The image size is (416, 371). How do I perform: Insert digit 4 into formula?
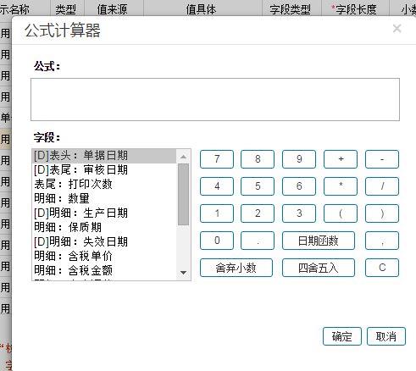(217, 186)
